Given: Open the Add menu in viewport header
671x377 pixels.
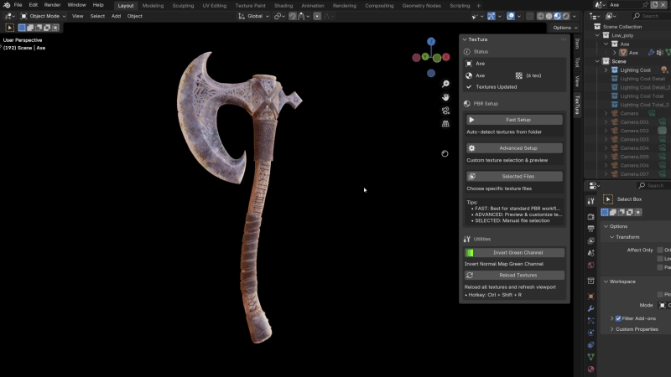Looking at the screenshot, I should click(116, 16).
